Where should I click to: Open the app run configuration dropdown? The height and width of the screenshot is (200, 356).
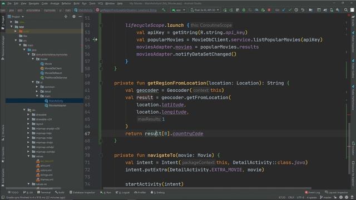coord(179,10)
